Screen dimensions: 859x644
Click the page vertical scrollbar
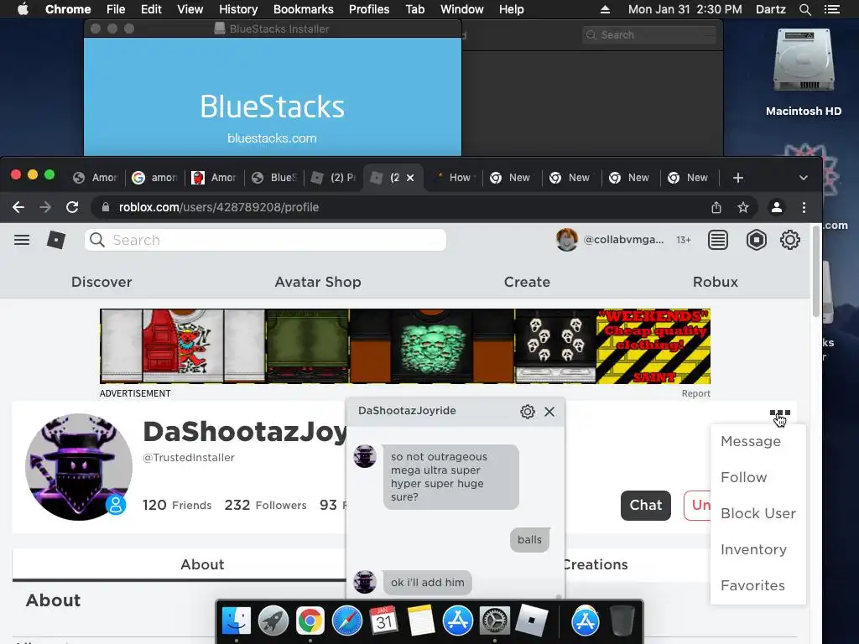point(815,271)
